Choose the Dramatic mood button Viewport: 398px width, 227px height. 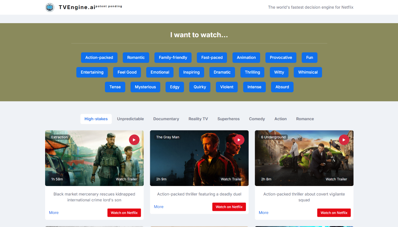(x=222, y=72)
